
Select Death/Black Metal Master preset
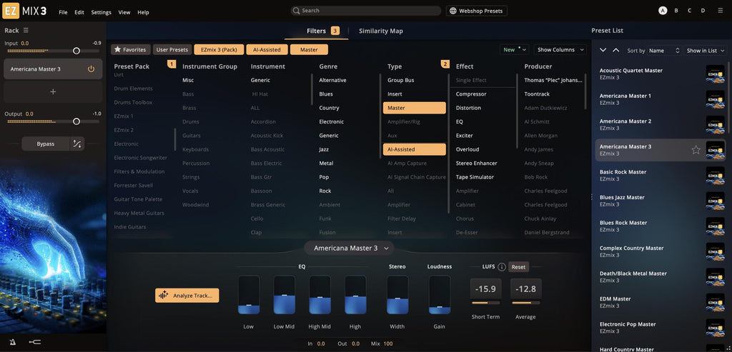click(660, 276)
